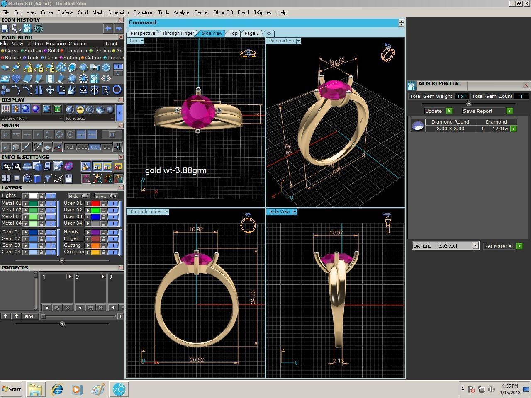Click the Gem Reporter icon in Icon History
This screenshot has width=531, height=398.
[x=27, y=29]
